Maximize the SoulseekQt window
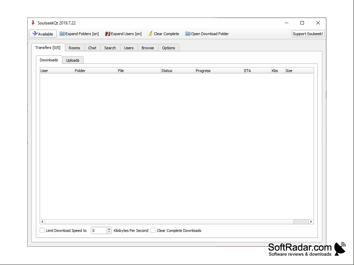 pos(302,23)
